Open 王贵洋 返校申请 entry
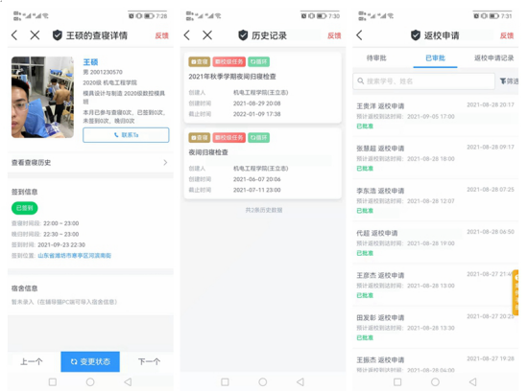This screenshot has height=391, width=528. pos(435,116)
